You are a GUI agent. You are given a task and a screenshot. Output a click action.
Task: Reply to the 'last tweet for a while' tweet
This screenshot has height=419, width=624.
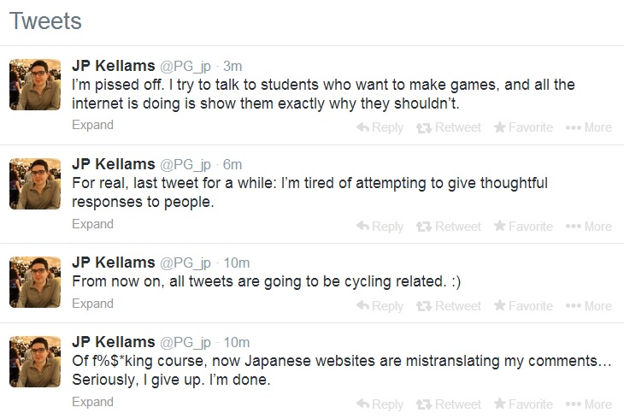pyautogui.click(x=380, y=227)
